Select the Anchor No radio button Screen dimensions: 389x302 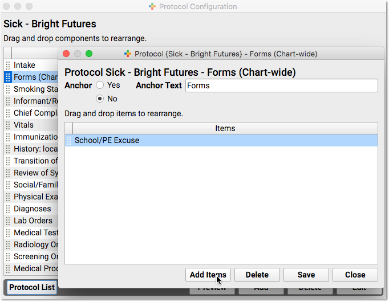coord(100,99)
